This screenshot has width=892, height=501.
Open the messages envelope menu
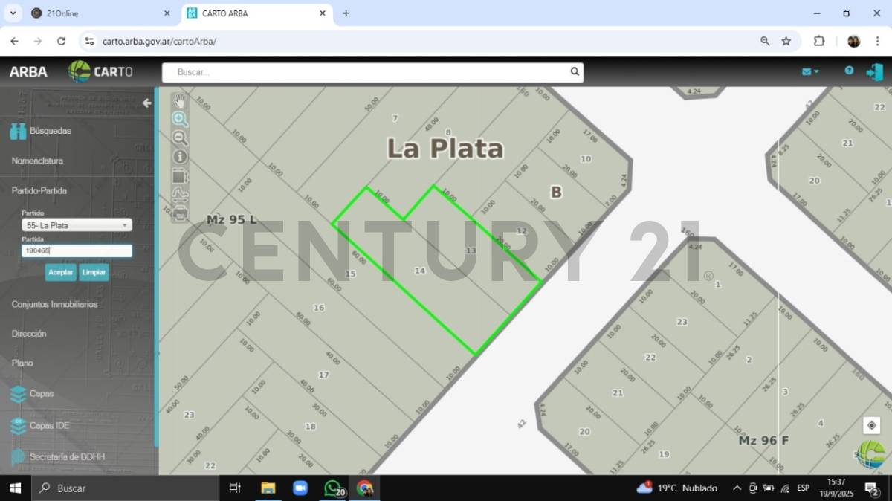pos(809,71)
